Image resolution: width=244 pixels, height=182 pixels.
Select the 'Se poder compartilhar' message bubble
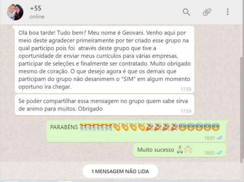[x=104, y=105]
